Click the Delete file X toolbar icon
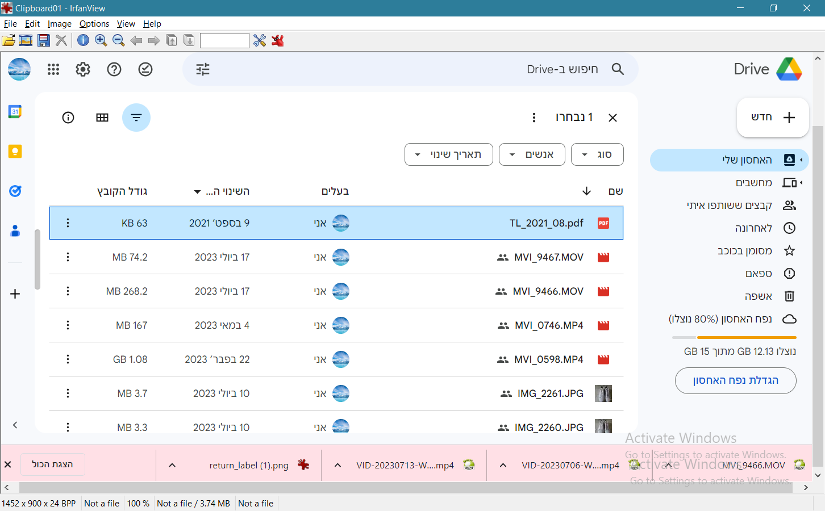 tap(61, 40)
